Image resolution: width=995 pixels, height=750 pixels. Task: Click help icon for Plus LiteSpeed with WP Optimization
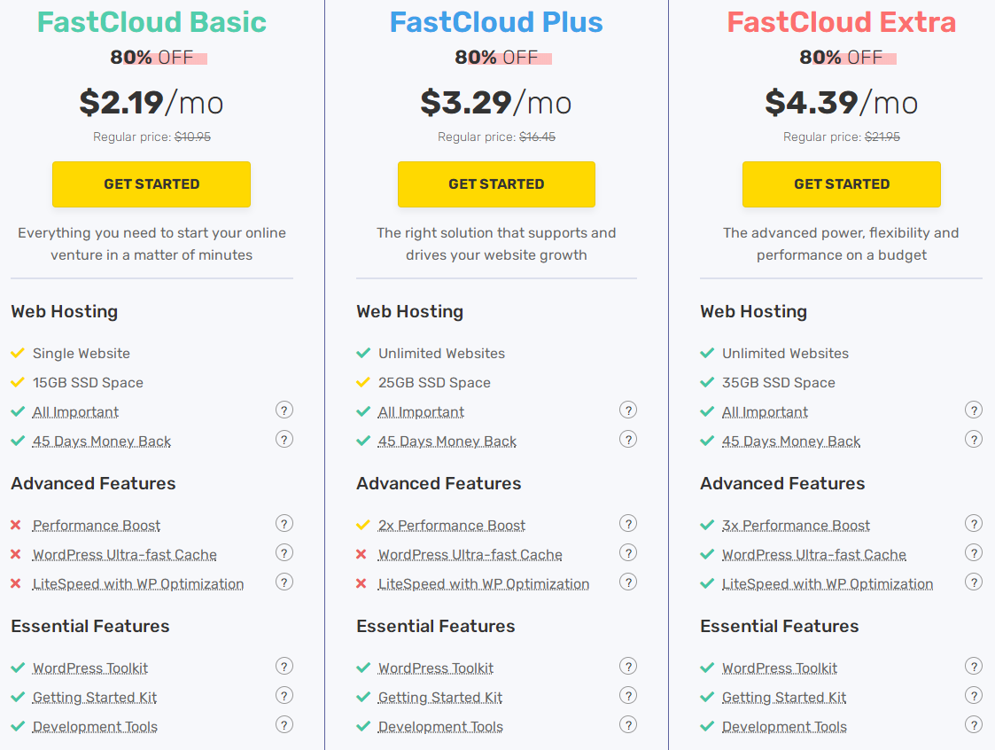click(x=628, y=582)
